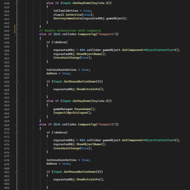Click "doOnce = true" on line 479
Image resolution: width=190 pixels, height=190 pixels.
click(x=58, y=164)
